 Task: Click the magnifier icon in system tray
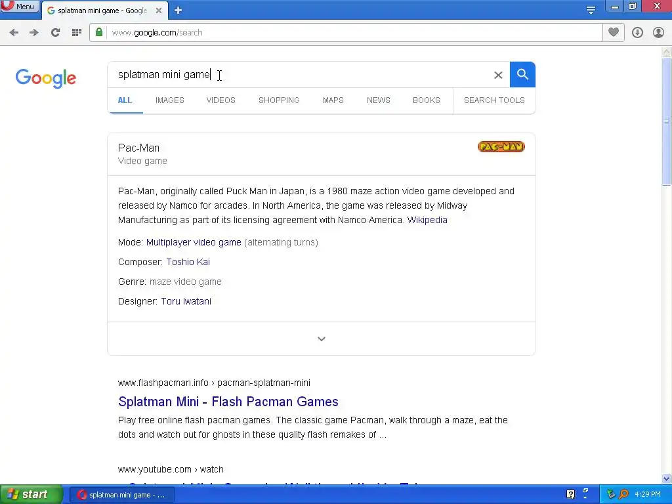[x=623, y=494]
